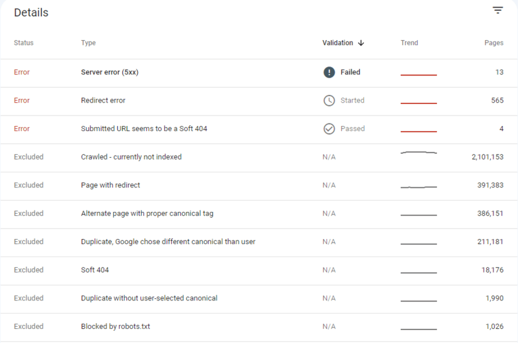Open Submitted URL Soft 404 row
The image size is (518, 343).
click(x=144, y=129)
